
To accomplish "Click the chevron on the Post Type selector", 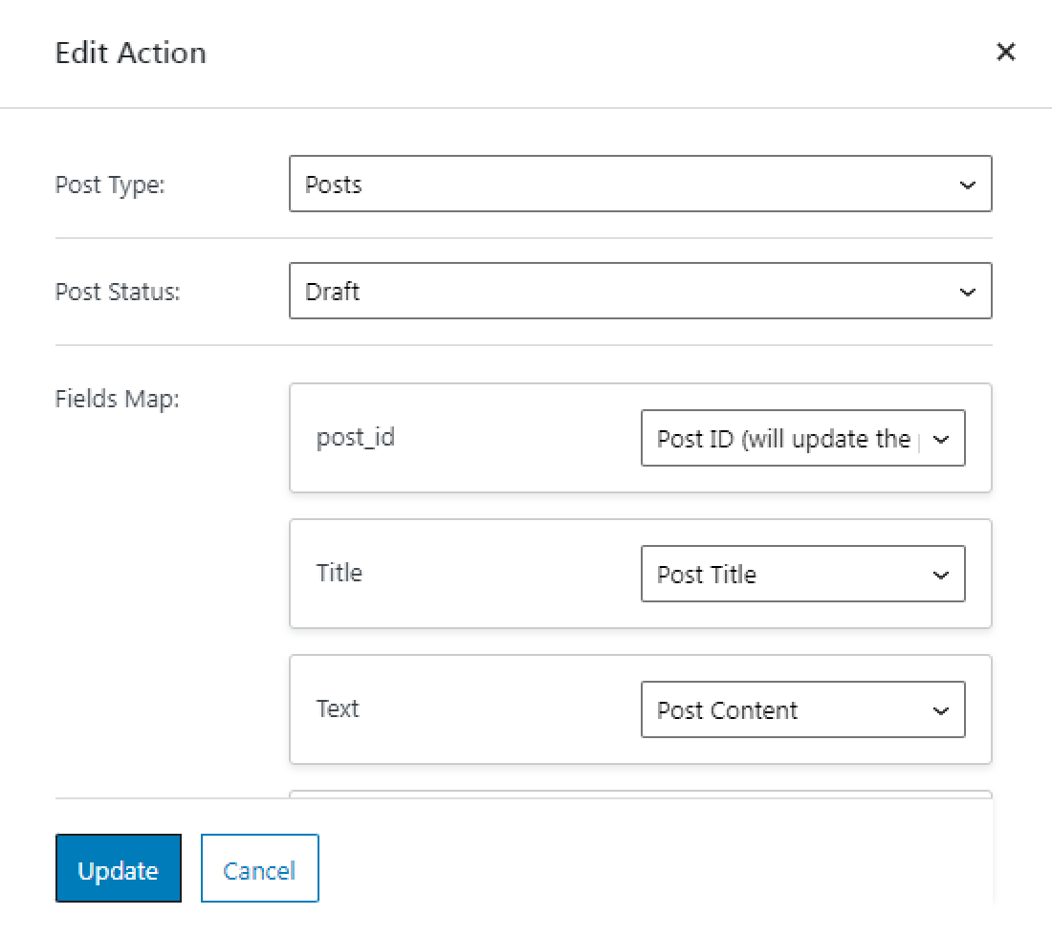I will click(968, 184).
